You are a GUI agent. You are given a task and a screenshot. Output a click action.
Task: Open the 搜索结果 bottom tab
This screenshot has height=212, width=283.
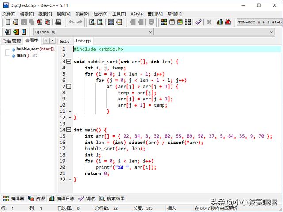[x=112, y=198]
